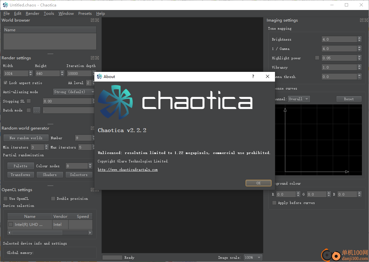Click the Speed column header

[x=80, y=216]
